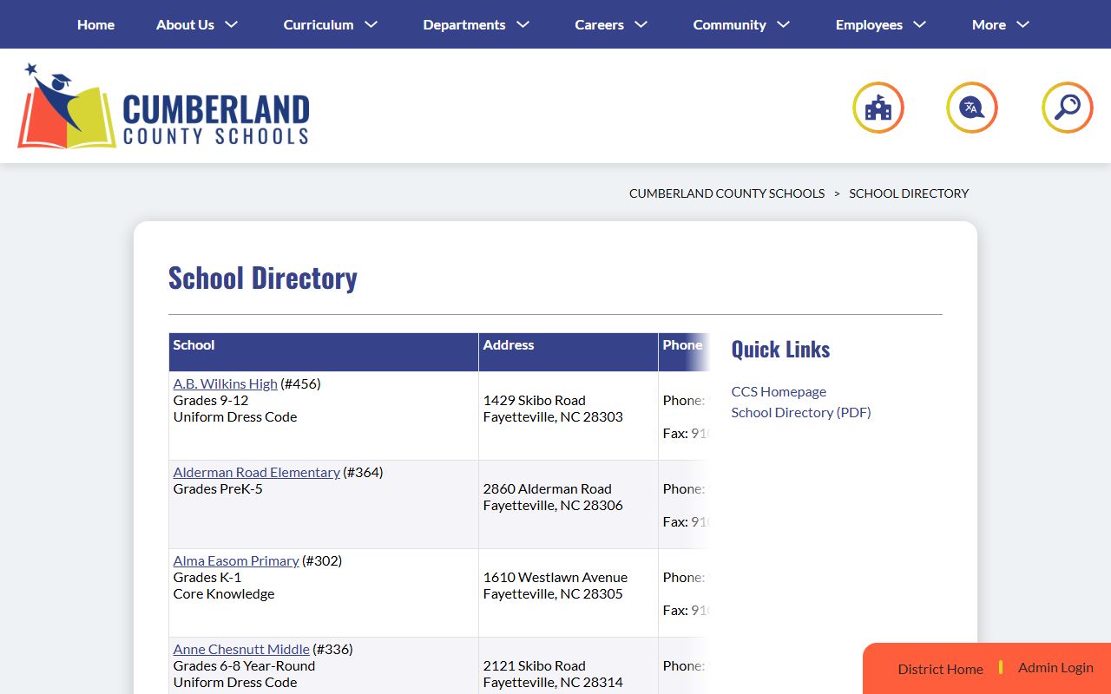
Task: Click Cumberland County Schools breadcrumb
Action: tap(726, 193)
